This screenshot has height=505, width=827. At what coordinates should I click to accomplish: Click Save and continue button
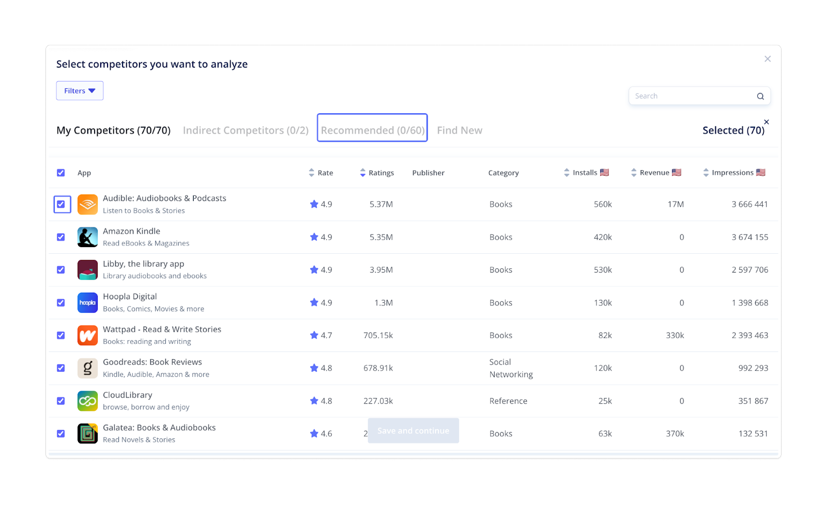click(413, 431)
